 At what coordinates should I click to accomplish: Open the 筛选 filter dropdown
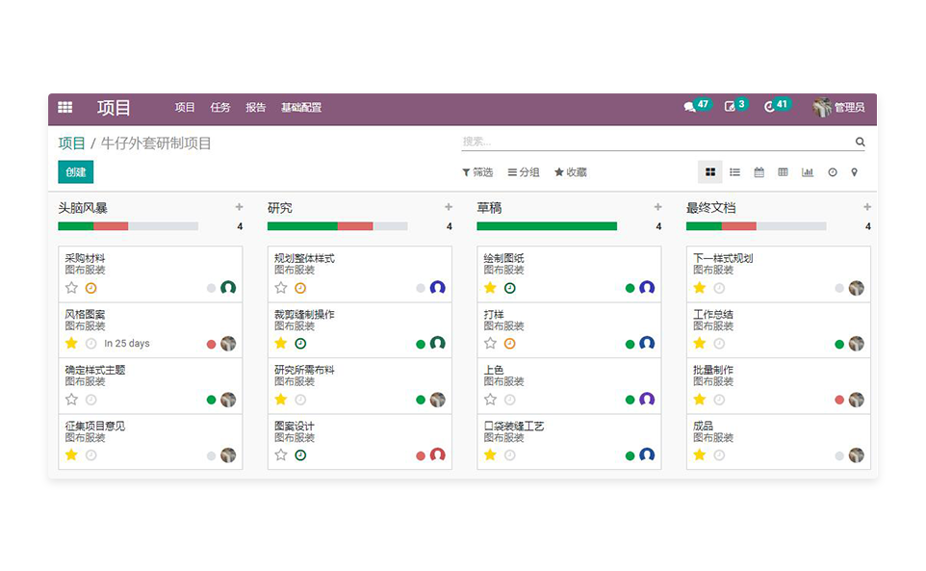coord(477,172)
